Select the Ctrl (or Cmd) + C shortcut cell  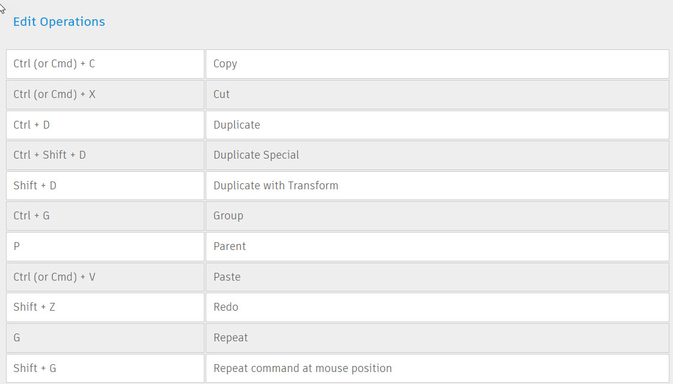(105, 64)
